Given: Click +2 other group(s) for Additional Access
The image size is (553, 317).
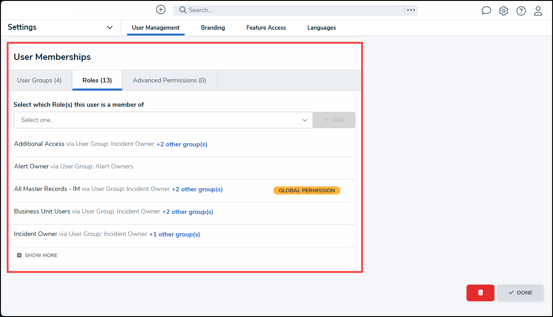Looking at the screenshot, I should [182, 144].
